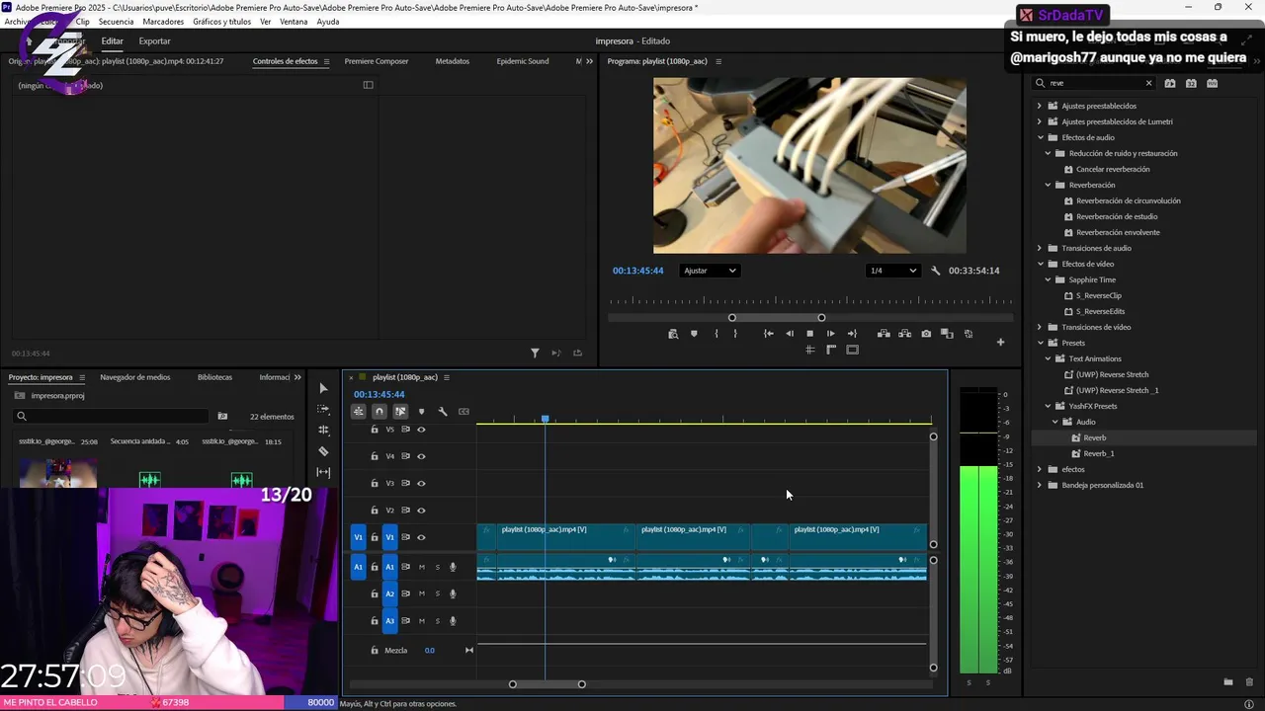The image size is (1265, 711).
Task: Select the Reverb_1 preset
Action: [1099, 453]
